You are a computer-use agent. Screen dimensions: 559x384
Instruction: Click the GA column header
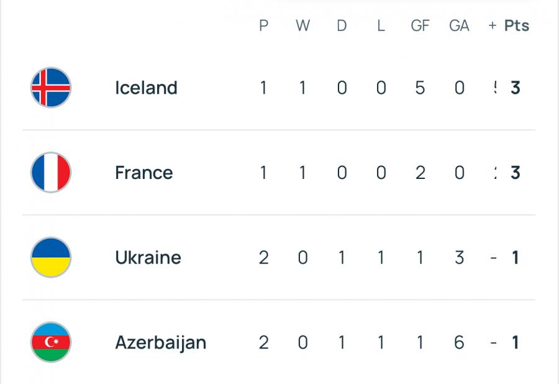coord(459,25)
